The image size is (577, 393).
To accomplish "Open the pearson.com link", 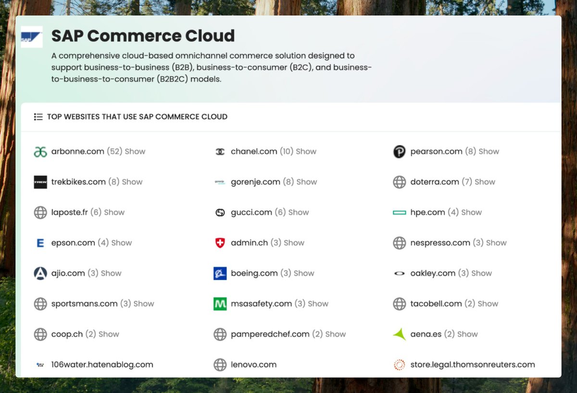I will [x=437, y=151].
